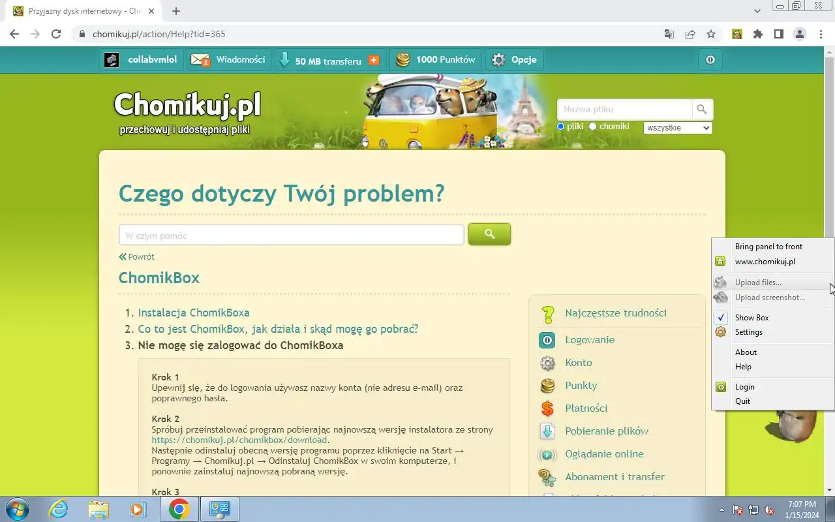Click the Abonament i transfer icon
835x522 pixels.
(547, 478)
